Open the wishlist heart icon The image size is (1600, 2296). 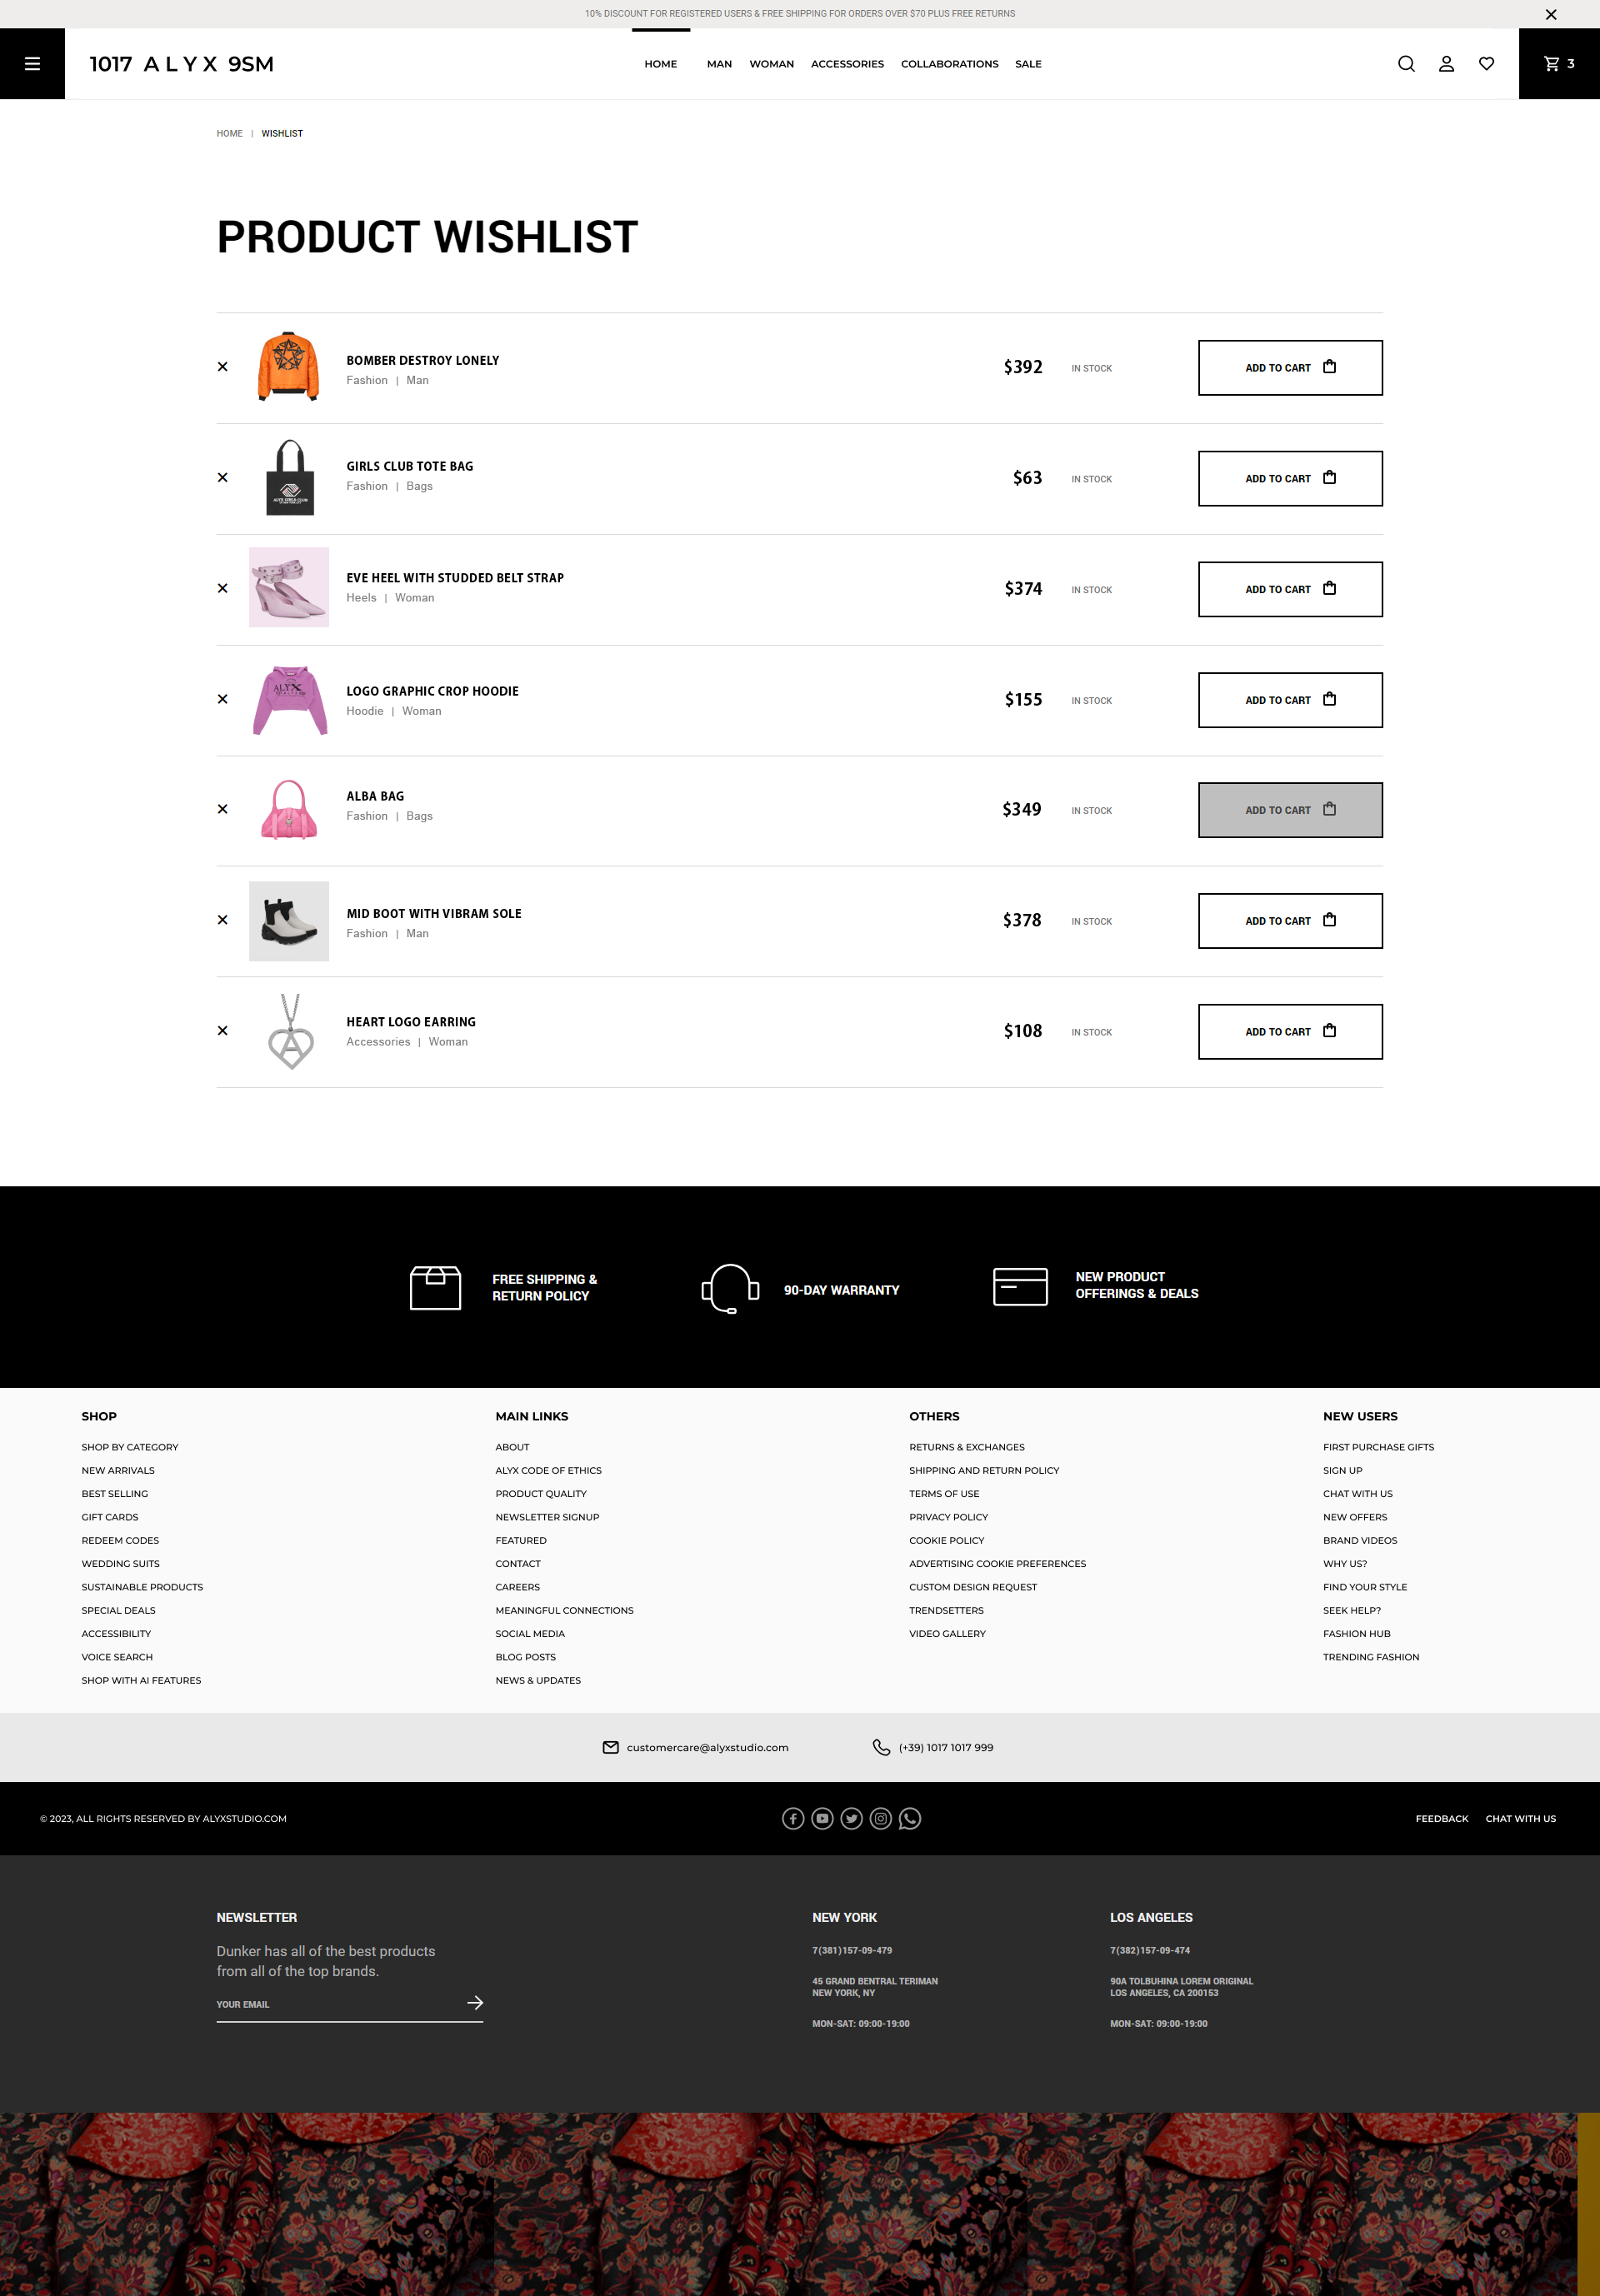click(1487, 64)
